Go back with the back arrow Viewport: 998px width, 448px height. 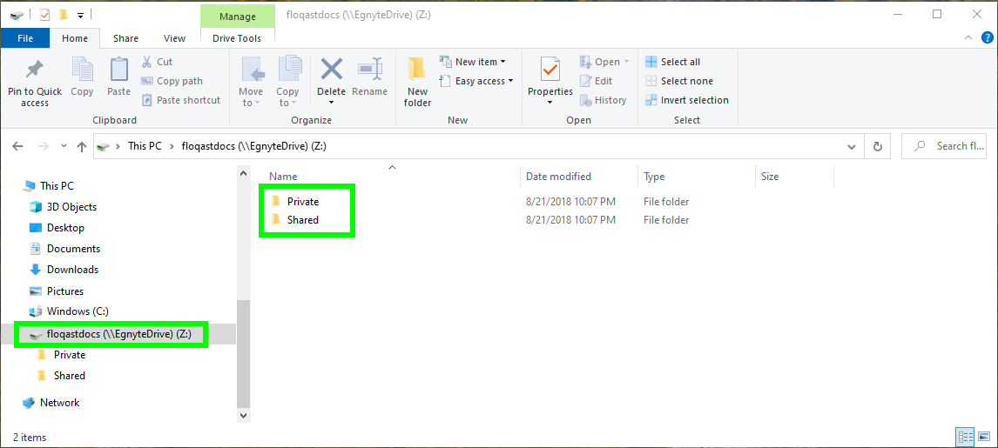(x=18, y=146)
